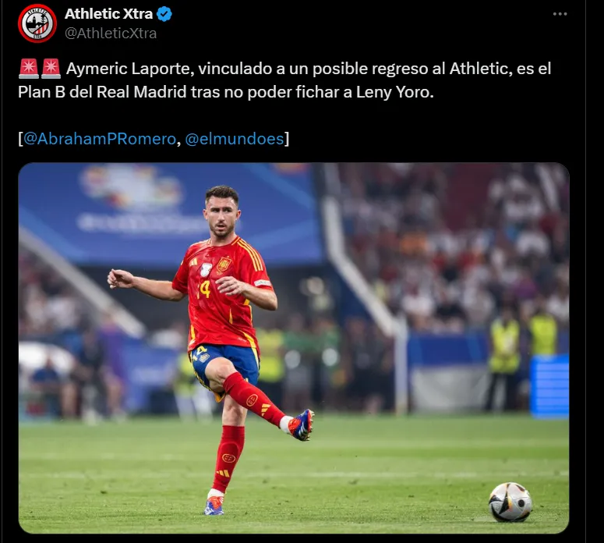Open the attached match photo
604x543 pixels.
[x=294, y=348]
